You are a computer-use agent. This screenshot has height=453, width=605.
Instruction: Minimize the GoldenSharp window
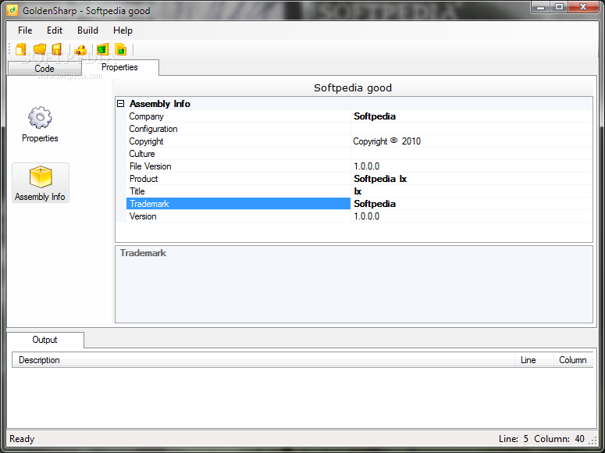click(541, 7)
